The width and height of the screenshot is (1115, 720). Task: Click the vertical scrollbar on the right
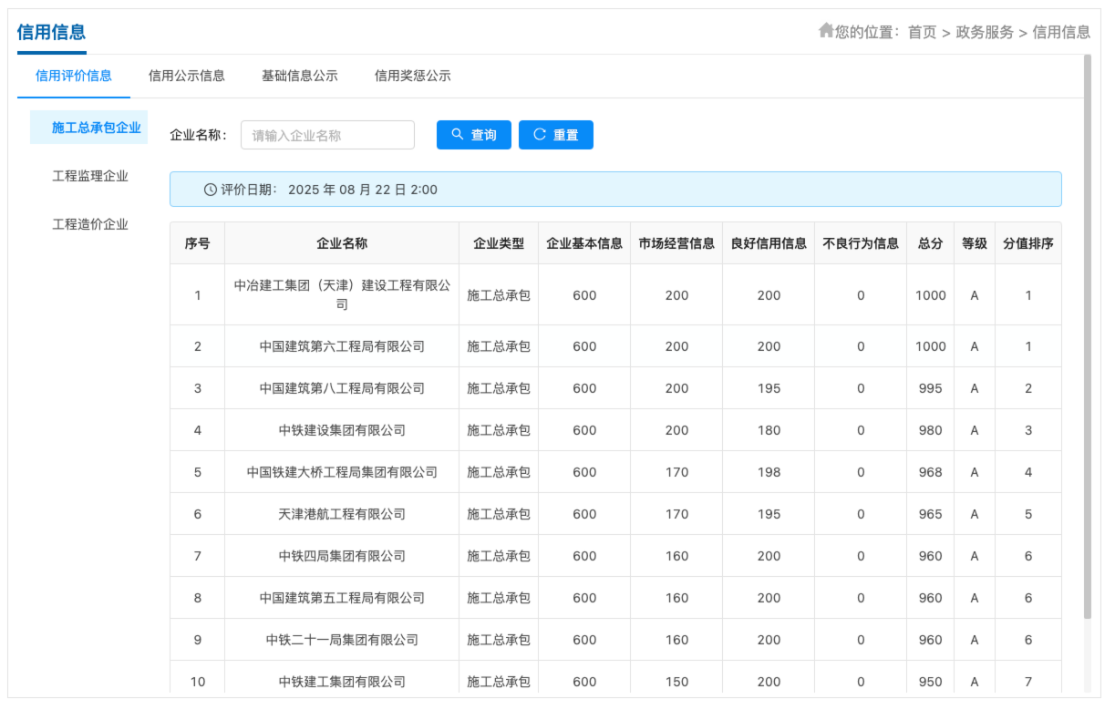pos(1087,337)
